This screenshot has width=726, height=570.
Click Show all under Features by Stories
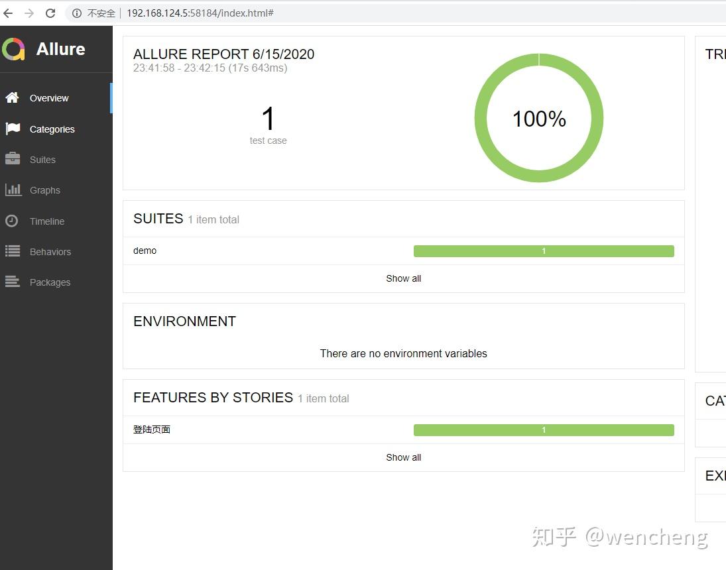tap(403, 457)
